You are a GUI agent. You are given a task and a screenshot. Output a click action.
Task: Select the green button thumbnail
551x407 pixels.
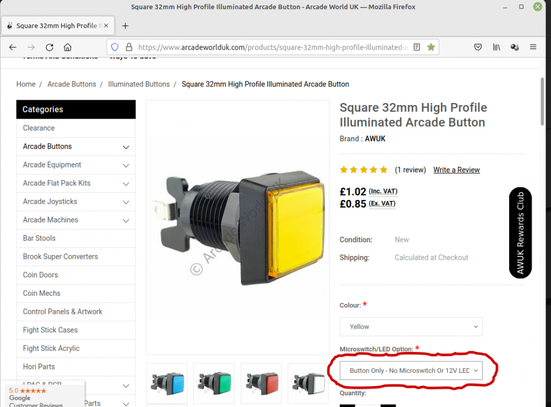click(x=214, y=383)
